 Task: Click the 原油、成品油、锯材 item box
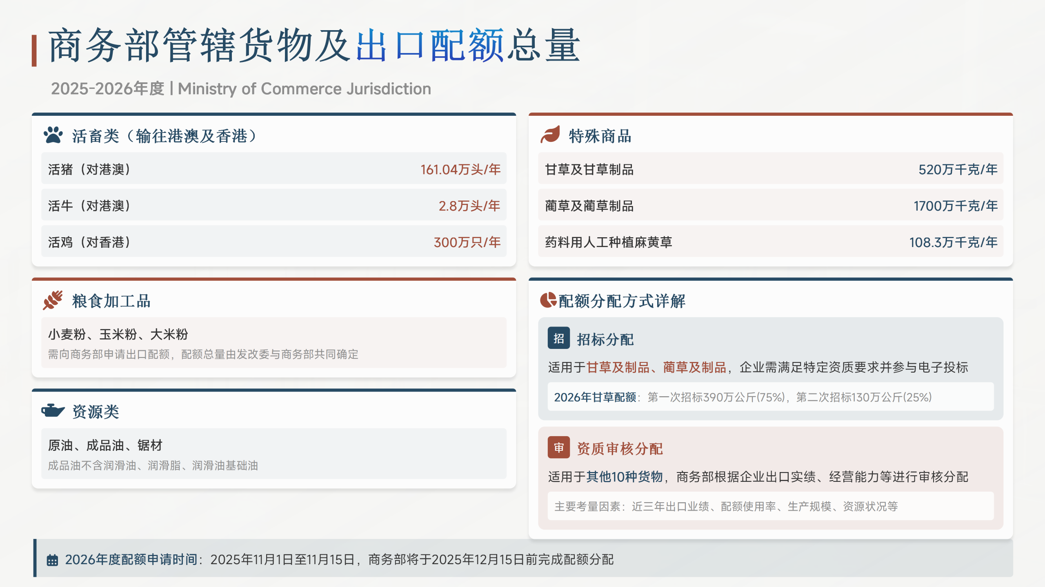273,454
